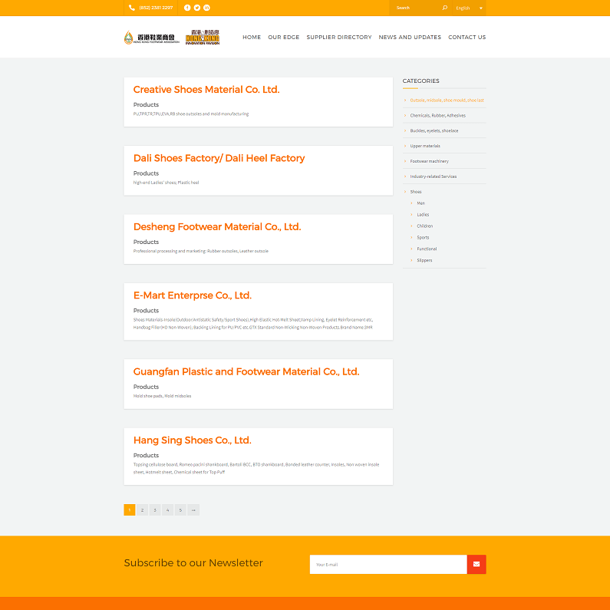The width and height of the screenshot is (610, 610).
Task: Select the Men subcategory
Action: tap(420, 203)
